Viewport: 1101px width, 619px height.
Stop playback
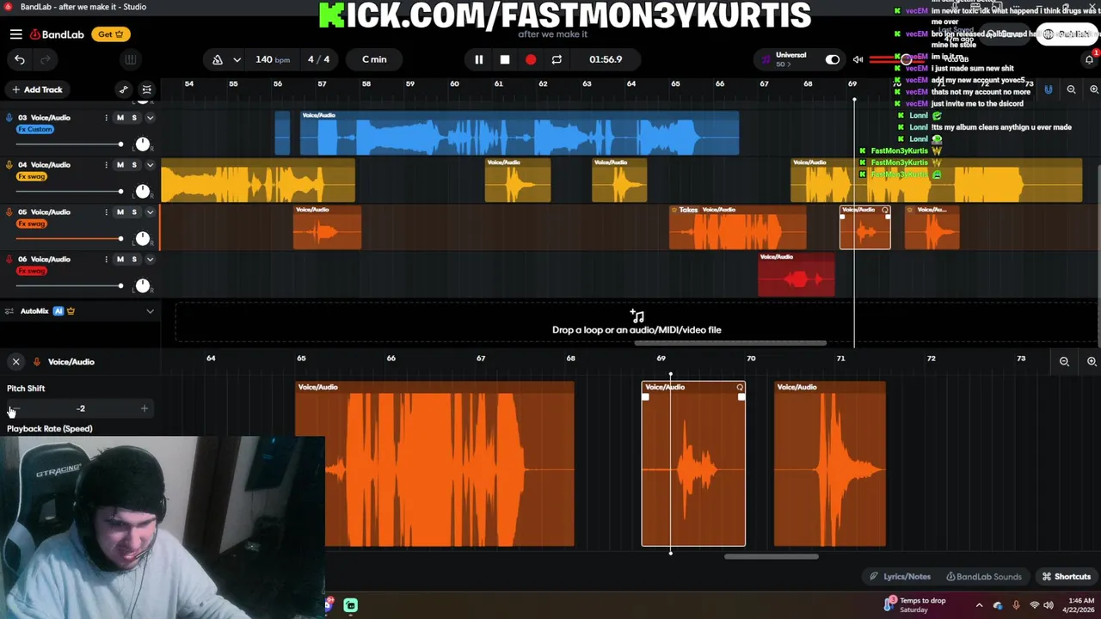[x=505, y=59]
